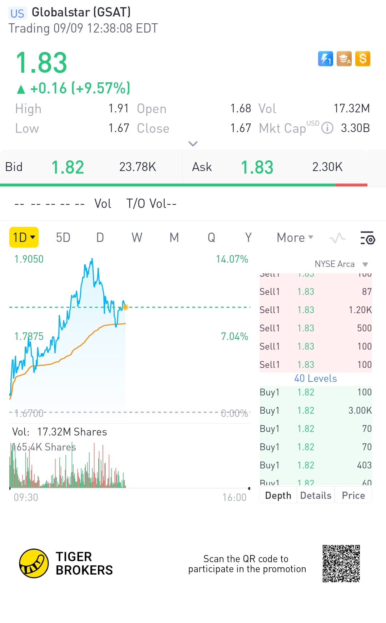Tap the Mkt Cap info icon
386x623 pixels.
(x=327, y=128)
